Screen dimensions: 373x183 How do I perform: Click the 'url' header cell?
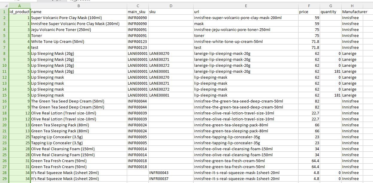246,12
